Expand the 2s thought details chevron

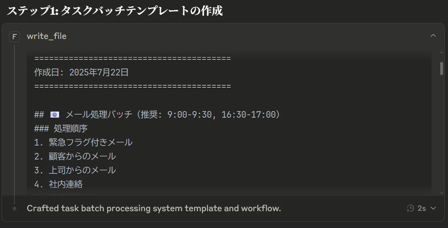pyautogui.click(x=433, y=208)
